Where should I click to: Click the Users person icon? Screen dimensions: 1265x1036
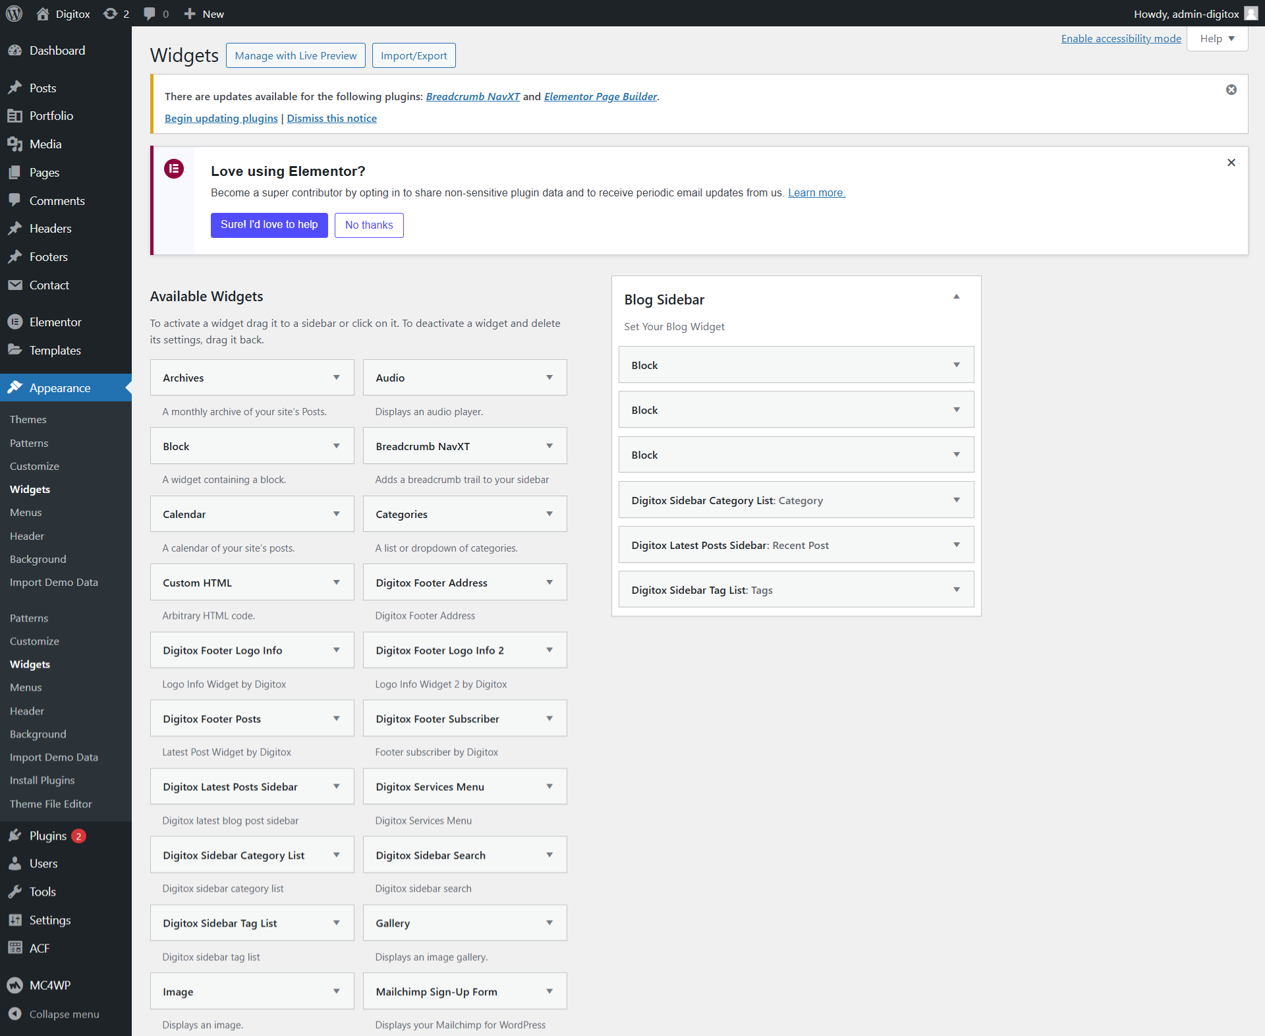point(15,864)
